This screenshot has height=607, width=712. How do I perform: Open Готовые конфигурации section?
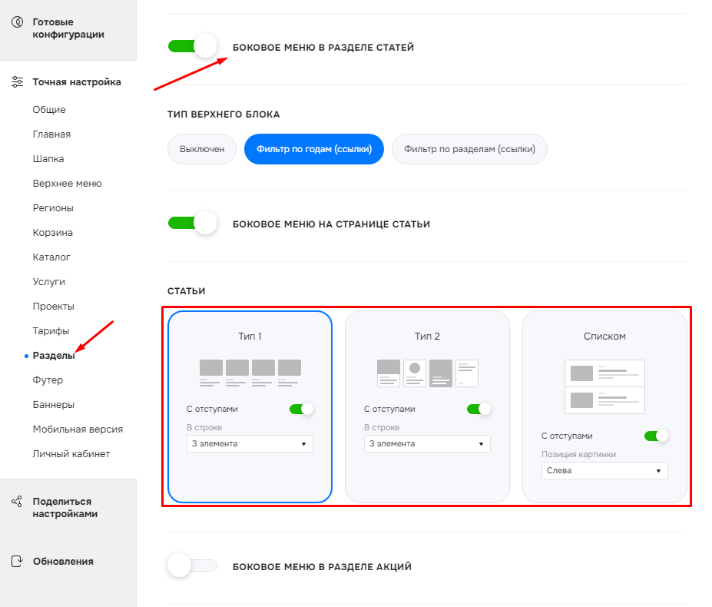68,28
